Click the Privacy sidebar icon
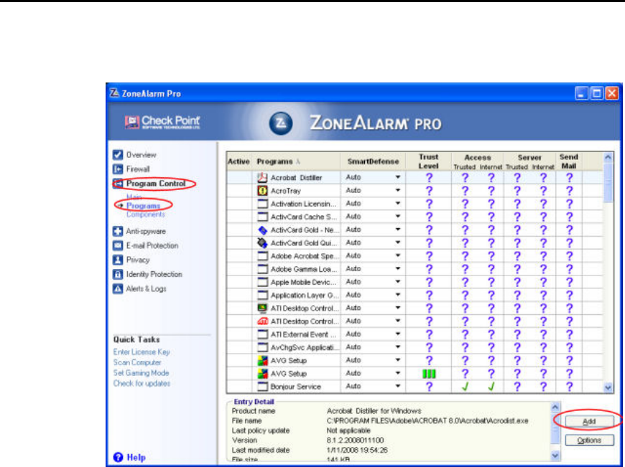Screen dimensions: 625x467 (118, 260)
